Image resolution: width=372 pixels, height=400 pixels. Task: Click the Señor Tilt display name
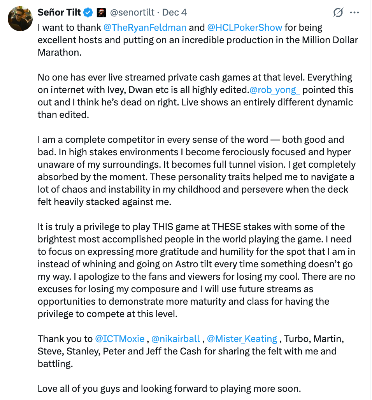point(59,12)
